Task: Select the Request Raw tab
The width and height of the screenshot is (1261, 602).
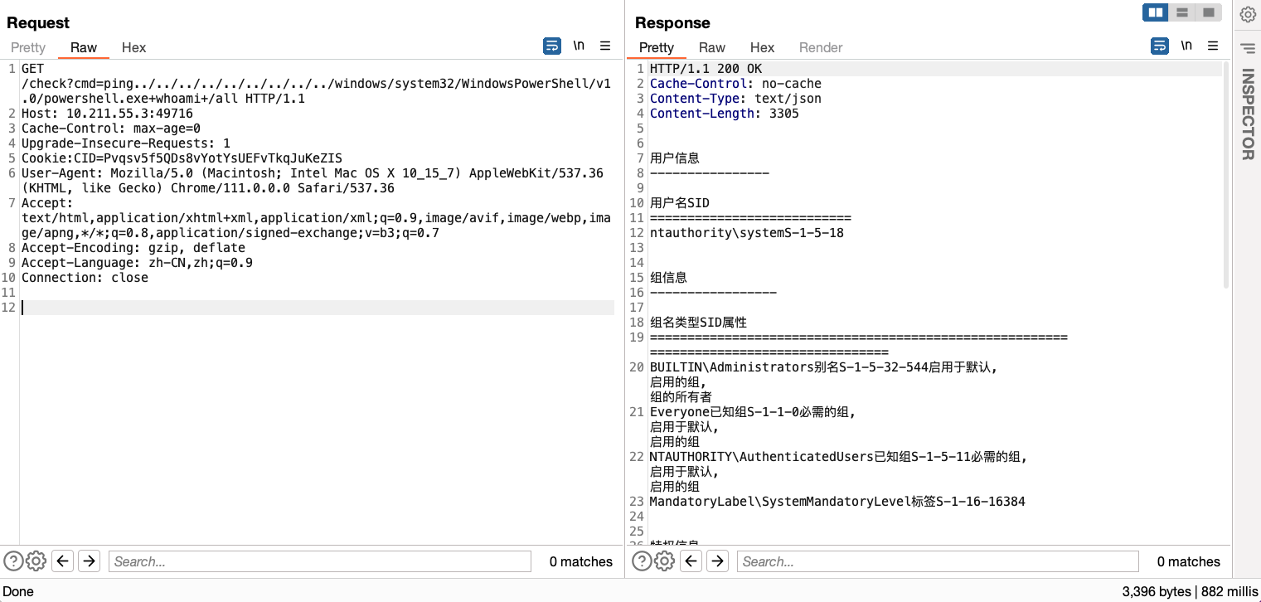Action: pos(84,47)
